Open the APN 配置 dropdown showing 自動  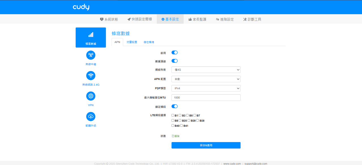coord(206,79)
